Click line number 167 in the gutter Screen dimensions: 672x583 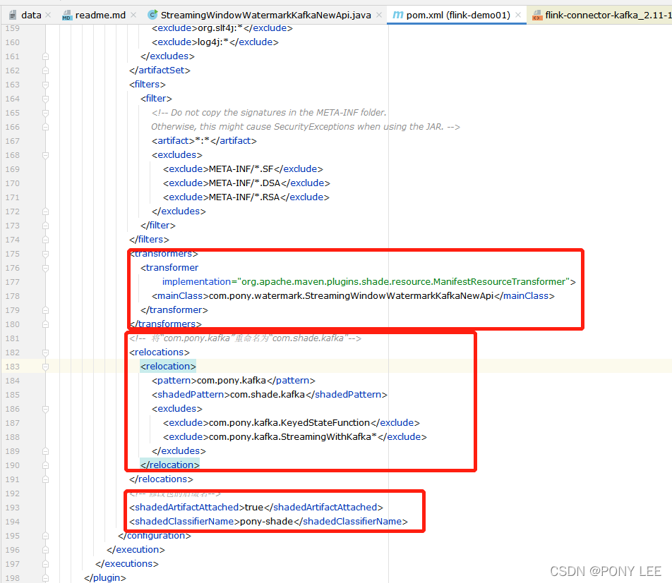pyautogui.click(x=13, y=141)
